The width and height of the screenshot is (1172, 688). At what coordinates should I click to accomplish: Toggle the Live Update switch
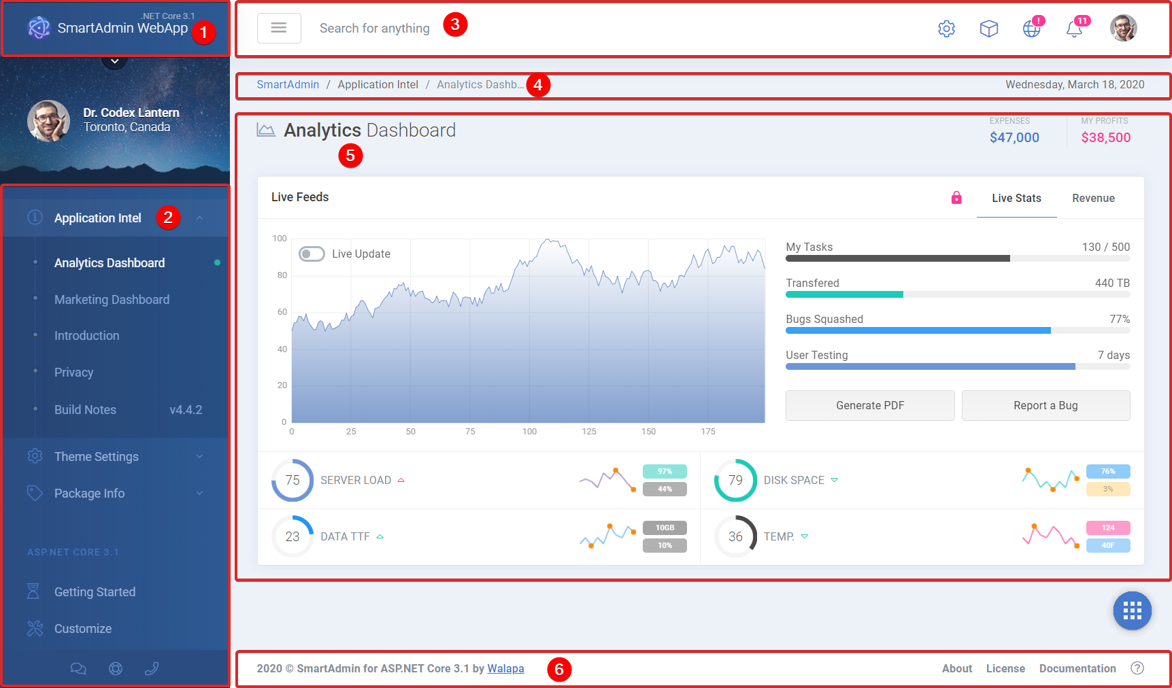point(312,254)
